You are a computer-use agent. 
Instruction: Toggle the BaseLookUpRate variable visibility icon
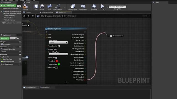tap(20, 62)
